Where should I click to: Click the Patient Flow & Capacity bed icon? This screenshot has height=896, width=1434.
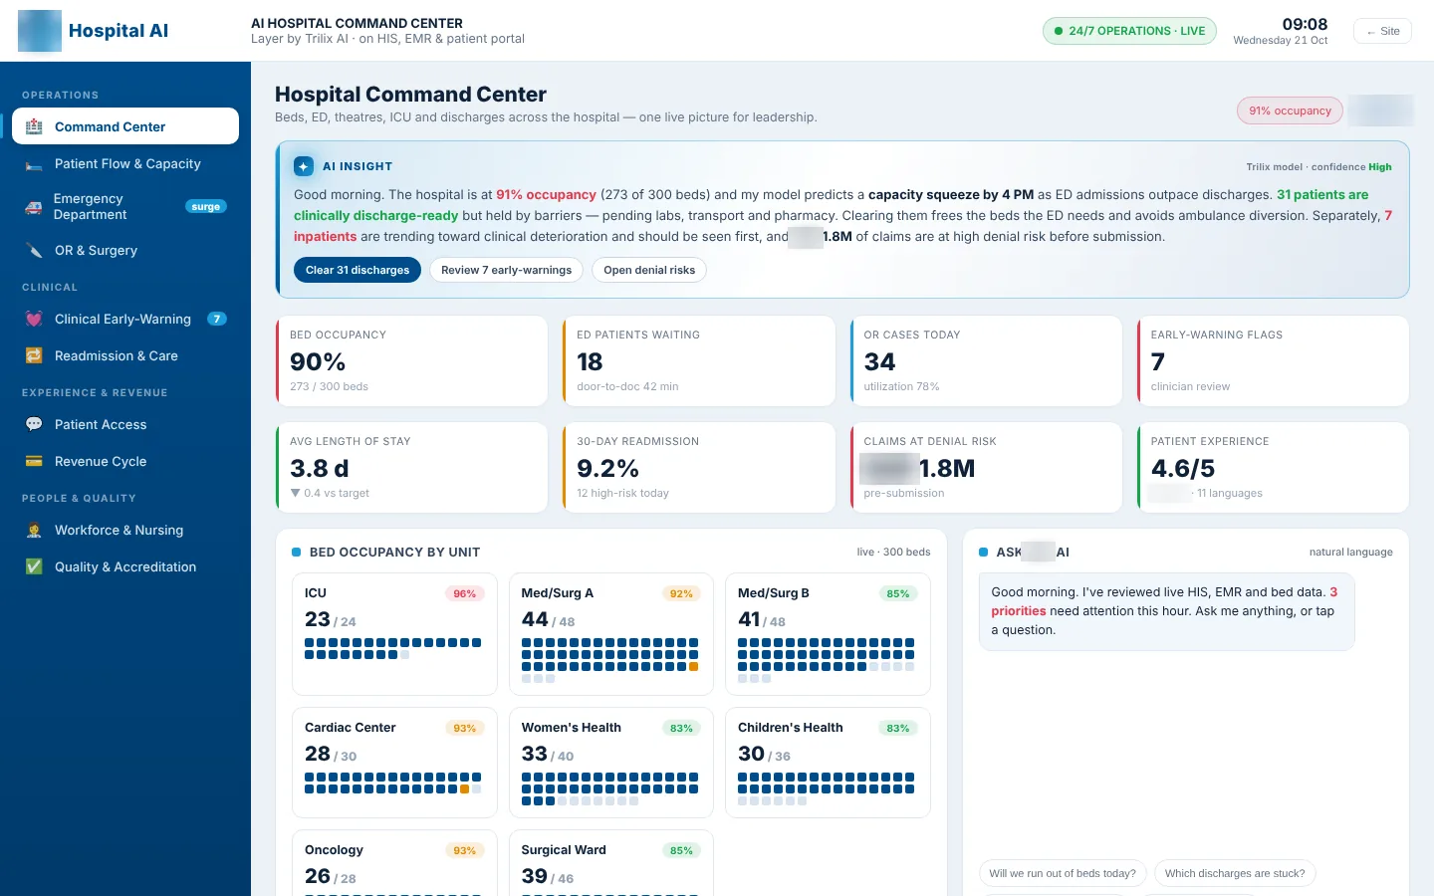(x=34, y=164)
